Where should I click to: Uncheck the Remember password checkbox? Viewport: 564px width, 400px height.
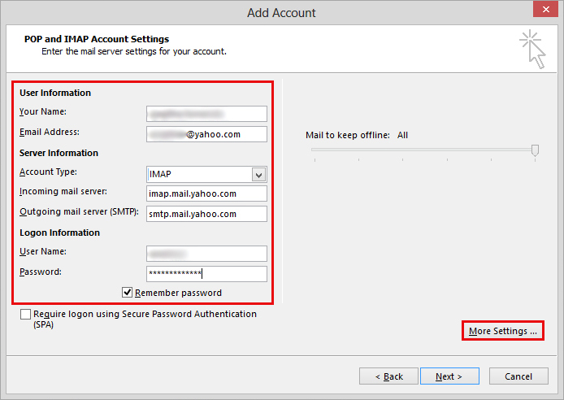coord(127,293)
